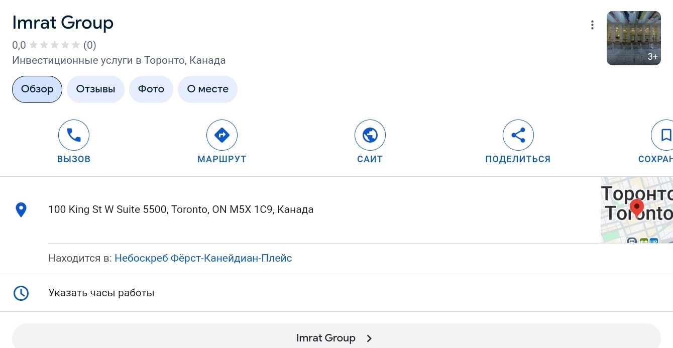Click Указать часы работы

click(101, 293)
